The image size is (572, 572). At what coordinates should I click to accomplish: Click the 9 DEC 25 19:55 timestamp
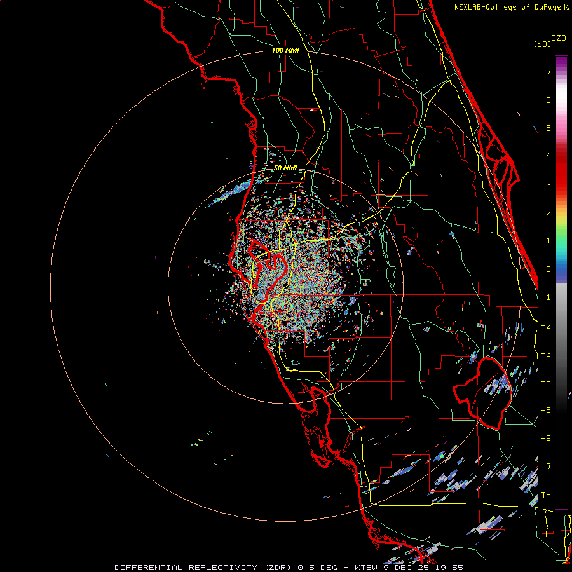point(423,568)
